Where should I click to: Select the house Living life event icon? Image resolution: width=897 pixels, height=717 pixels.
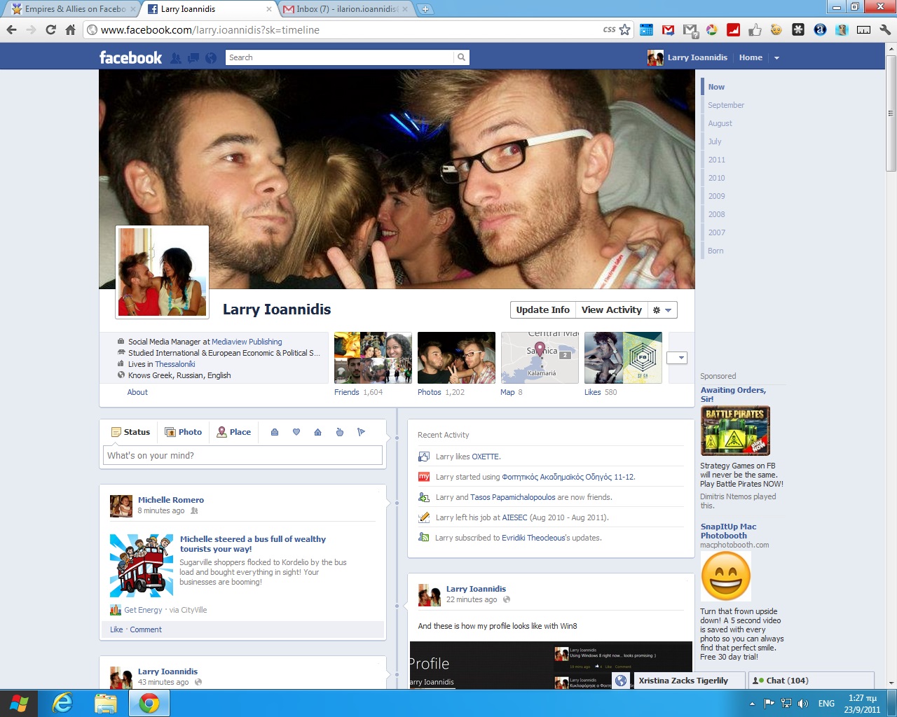(317, 432)
